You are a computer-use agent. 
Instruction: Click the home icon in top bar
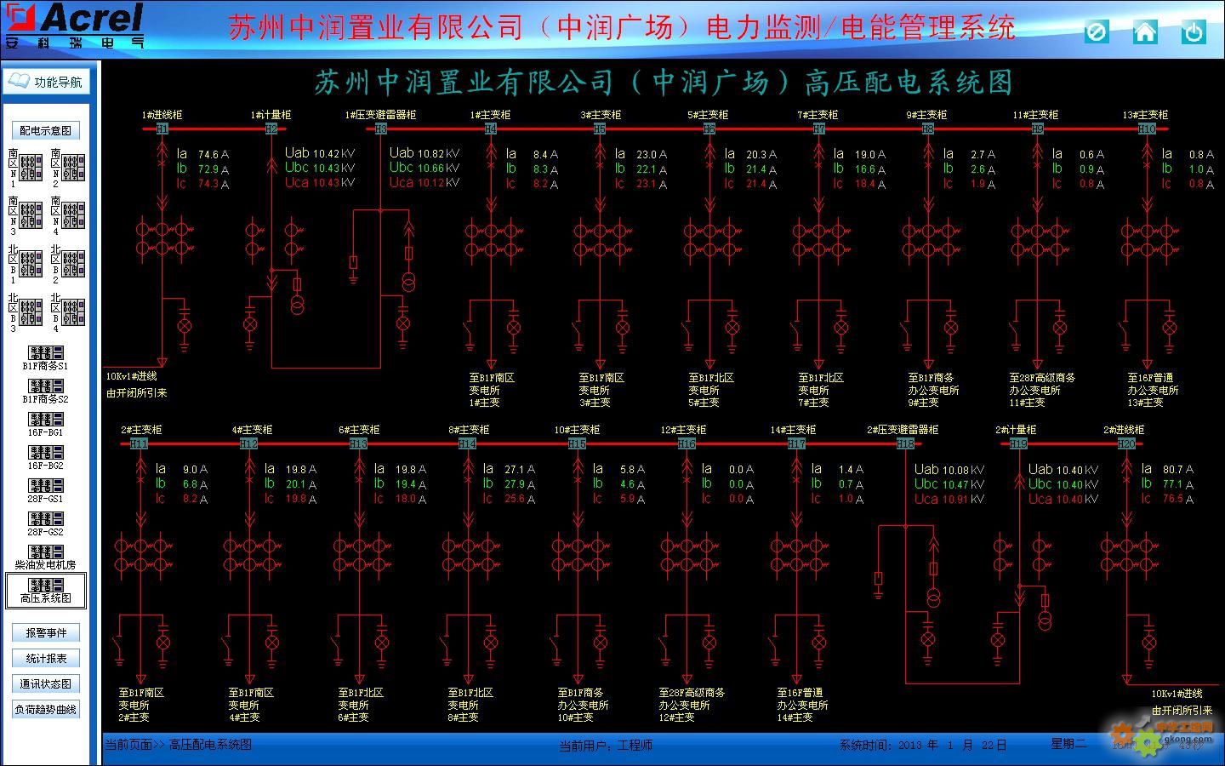click(1145, 32)
